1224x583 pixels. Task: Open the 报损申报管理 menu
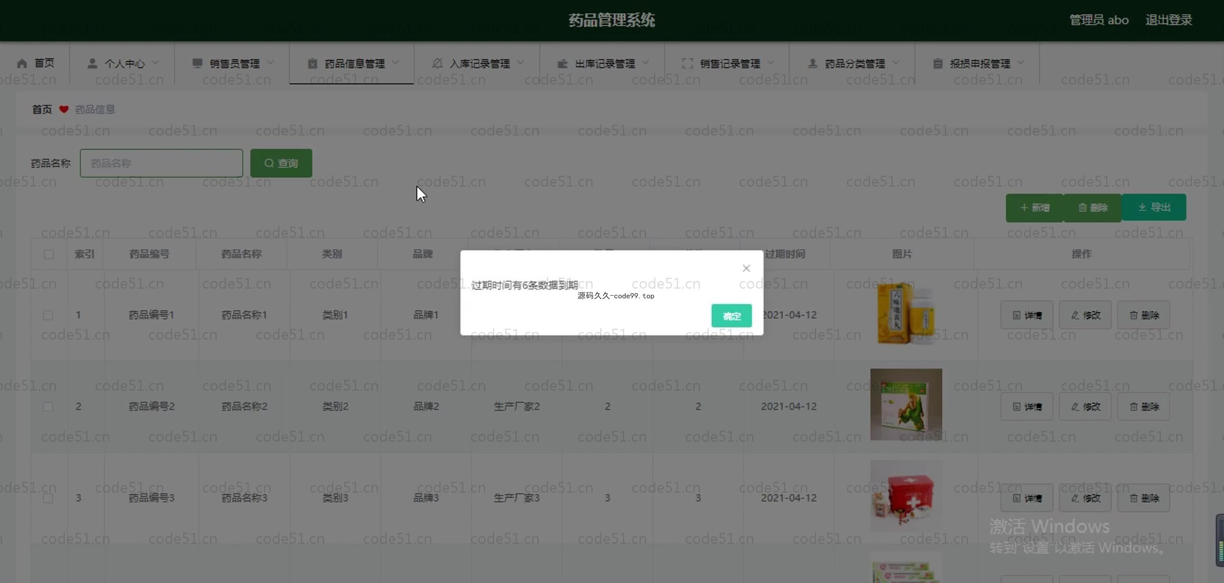[977, 63]
